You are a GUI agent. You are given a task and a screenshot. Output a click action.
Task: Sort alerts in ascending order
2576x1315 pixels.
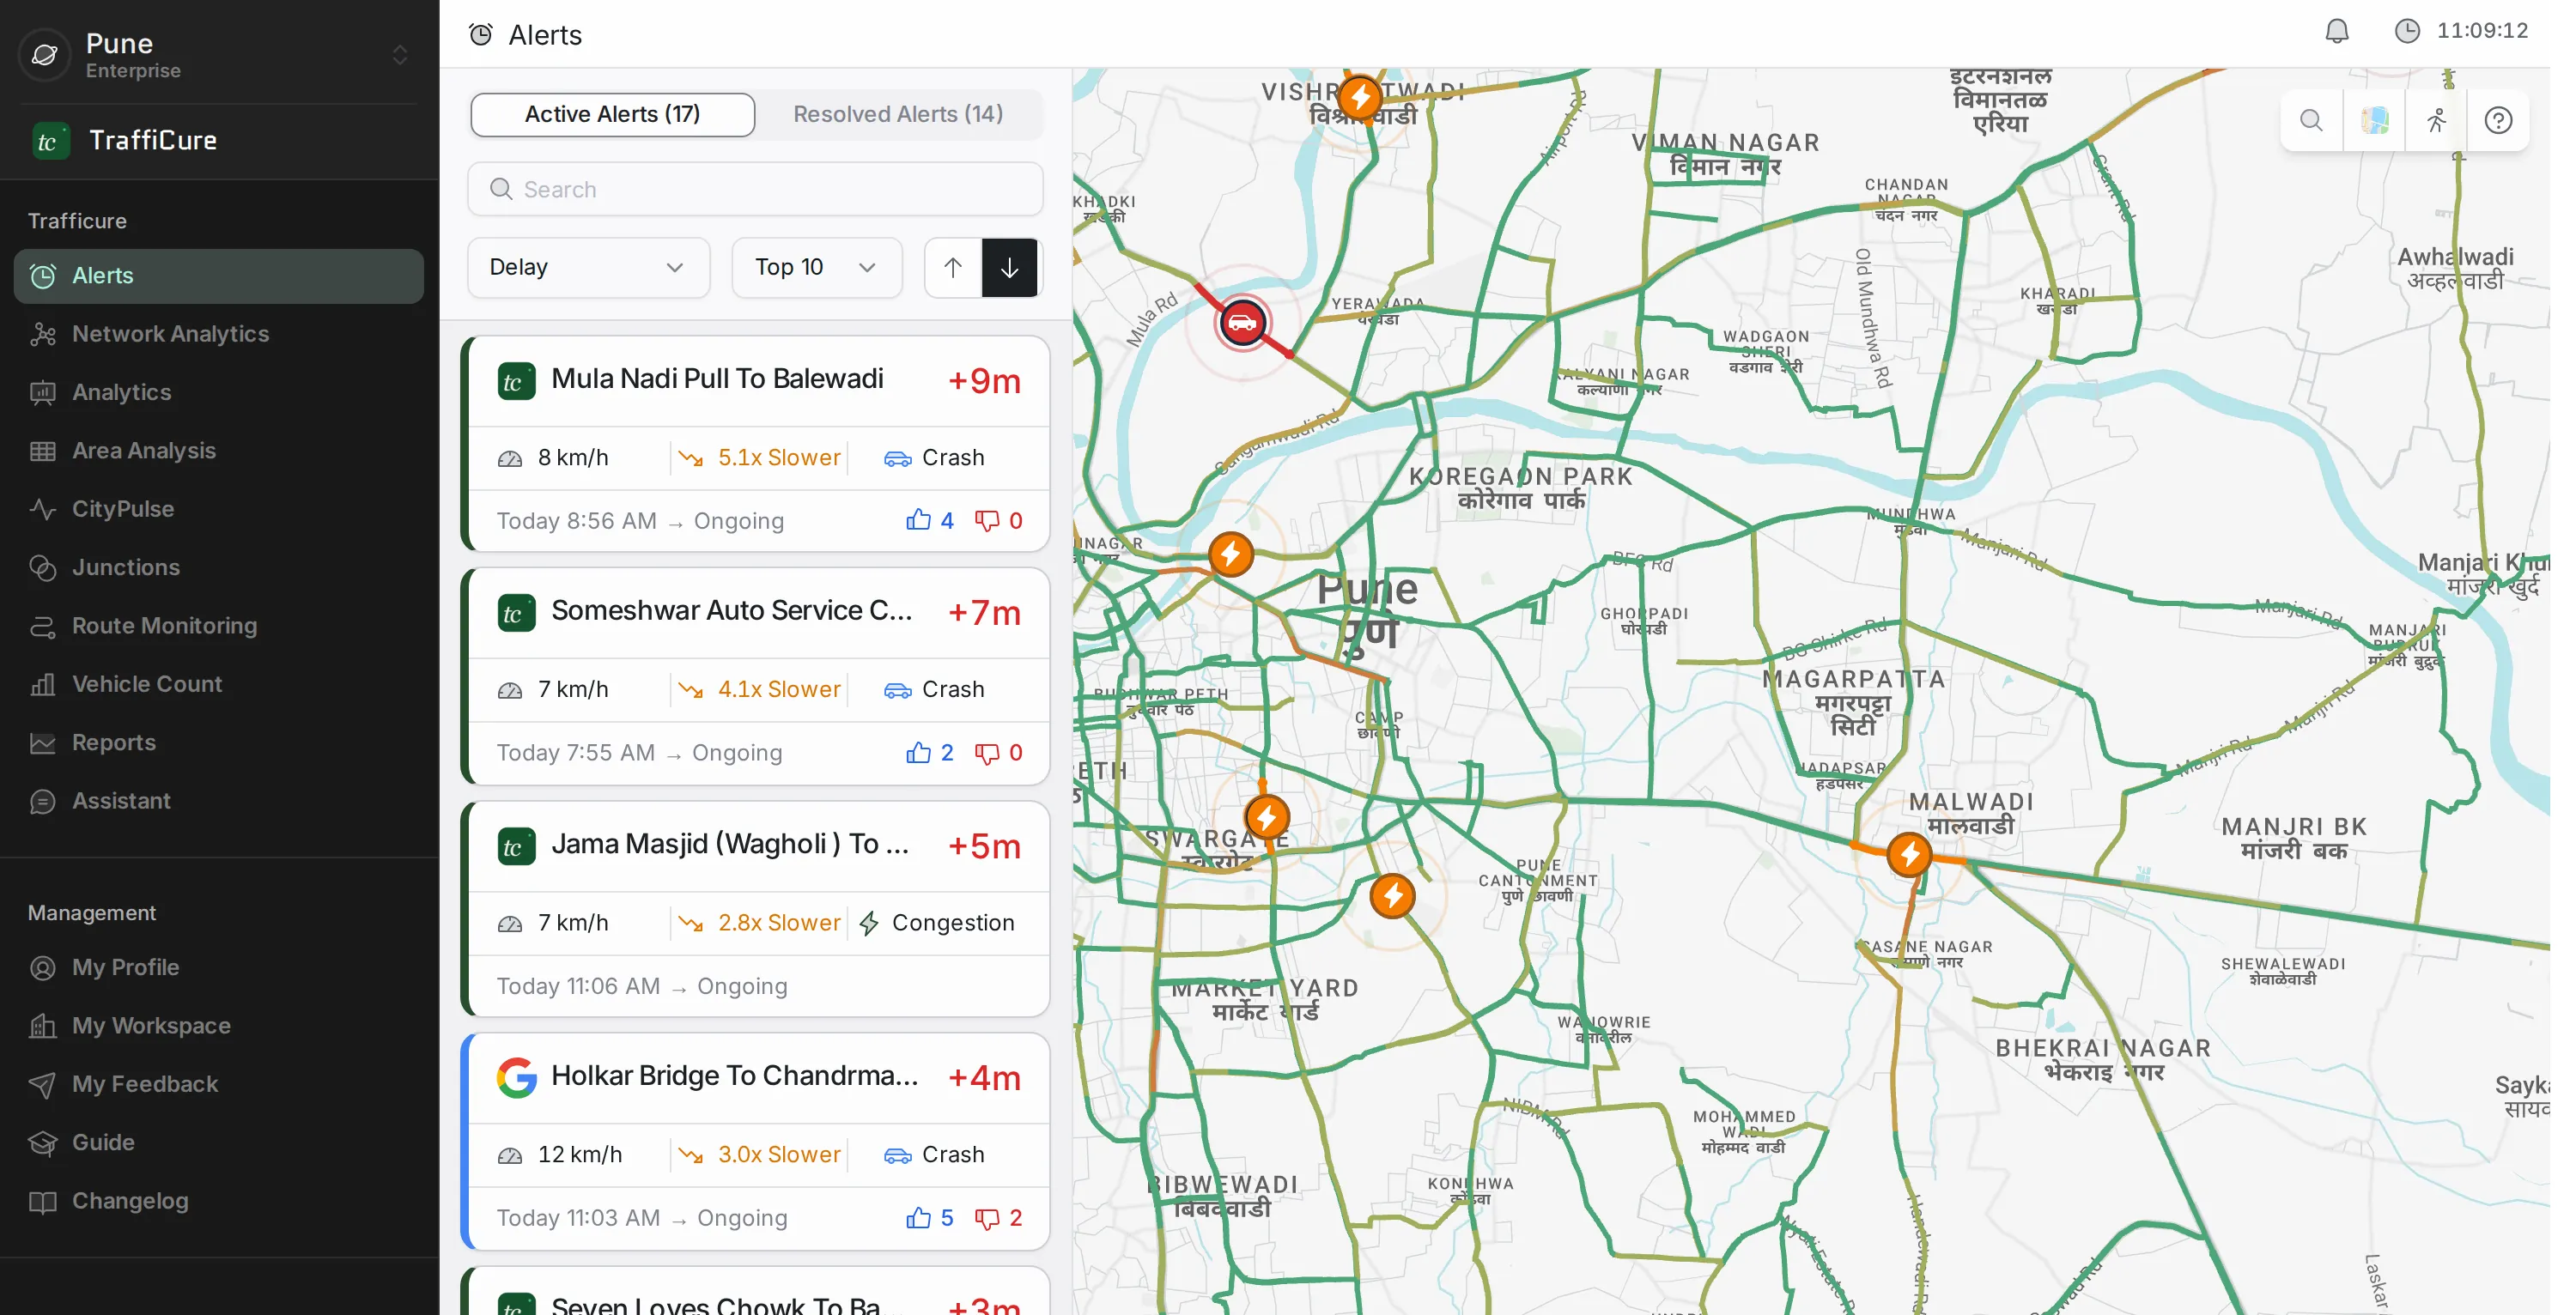pyautogui.click(x=952, y=267)
